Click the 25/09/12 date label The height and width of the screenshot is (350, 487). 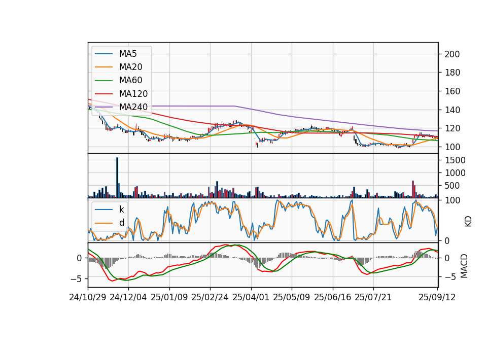pyautogui.click(x=437, y=297)
